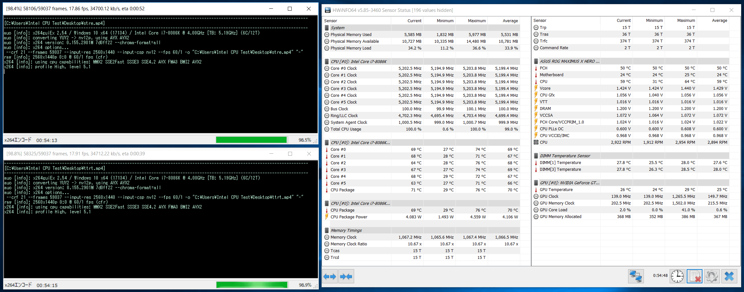Click the thermometer icon beside PCH
The width and height of the screenshot is (744, 292).
click(x=536, y=68)
